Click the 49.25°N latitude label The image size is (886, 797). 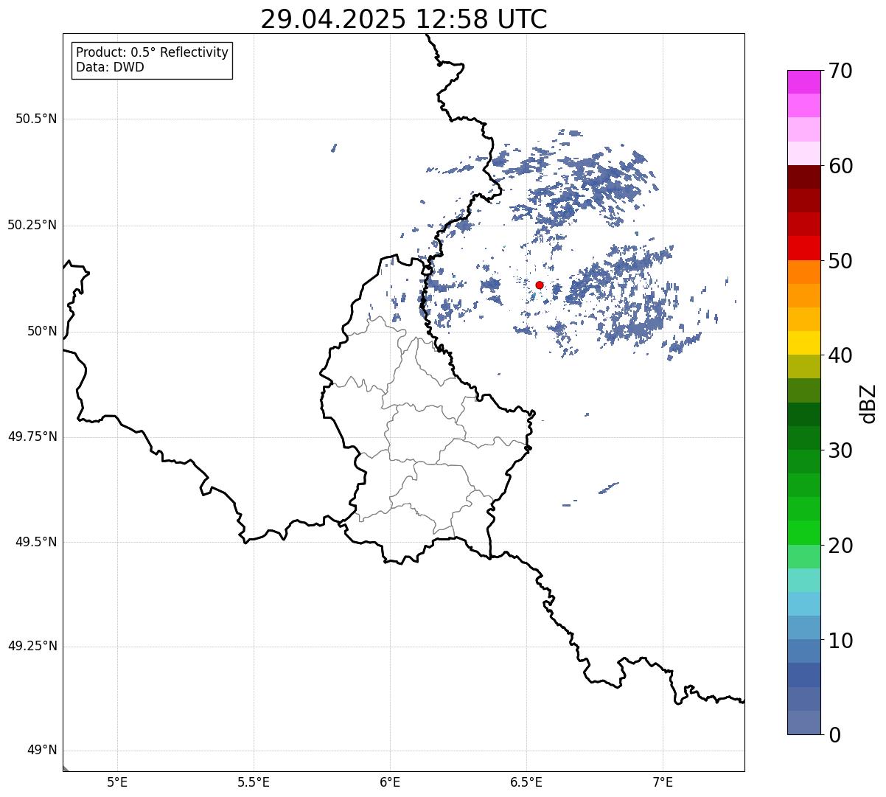click(32, 646)
